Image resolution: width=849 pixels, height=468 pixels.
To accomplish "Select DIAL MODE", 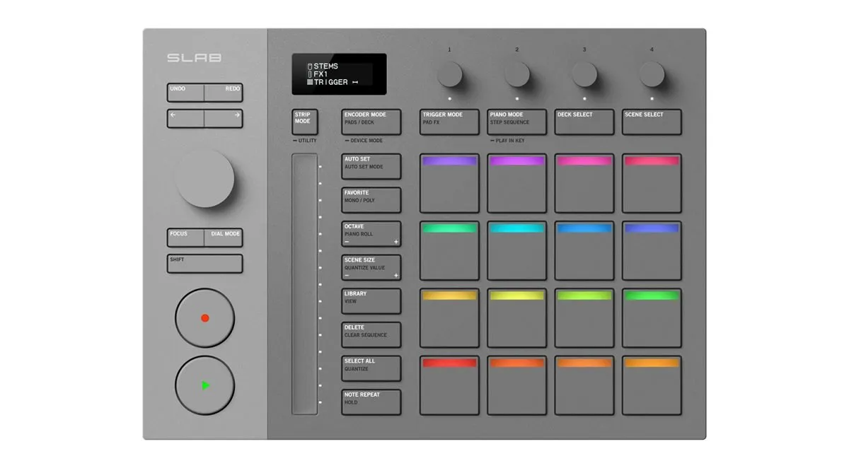I will point(224,236).
